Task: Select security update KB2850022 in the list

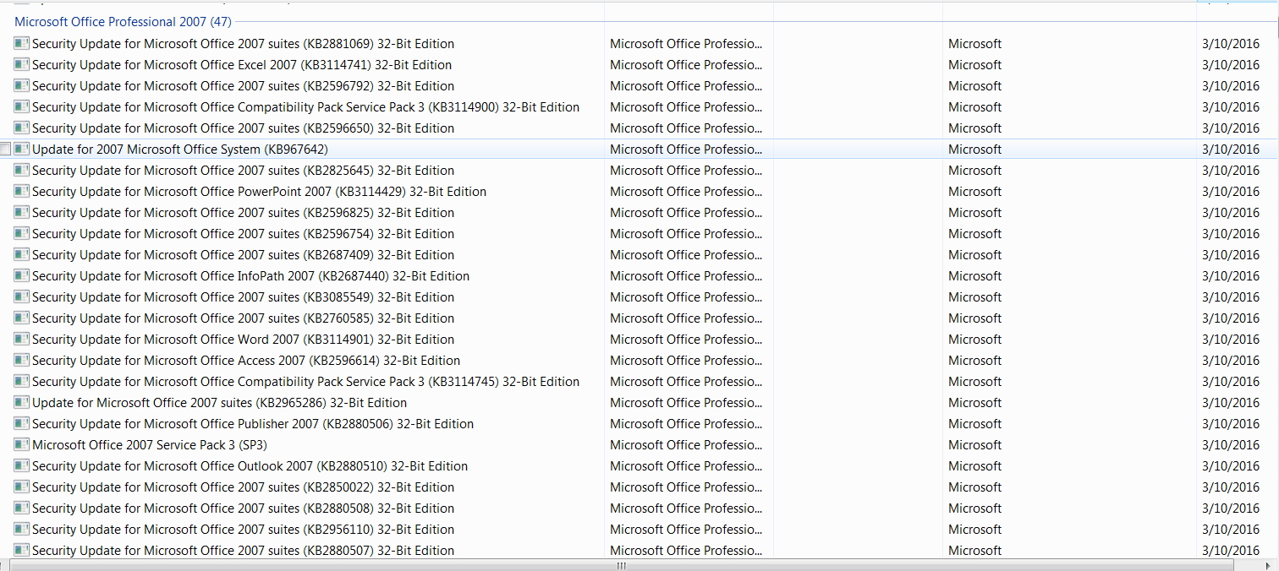Action: [243, 487]
